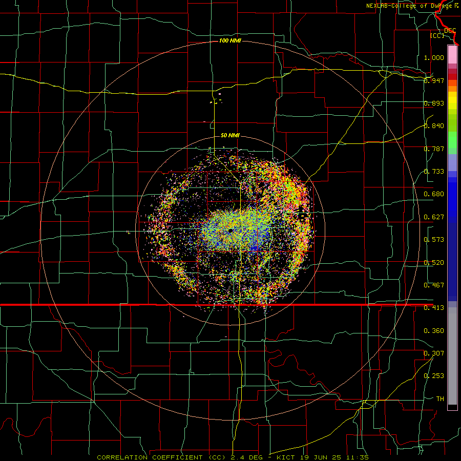Select the 0.467 legend value
Viewport: 461px width, 461px height.
click(x=434, y=285)
